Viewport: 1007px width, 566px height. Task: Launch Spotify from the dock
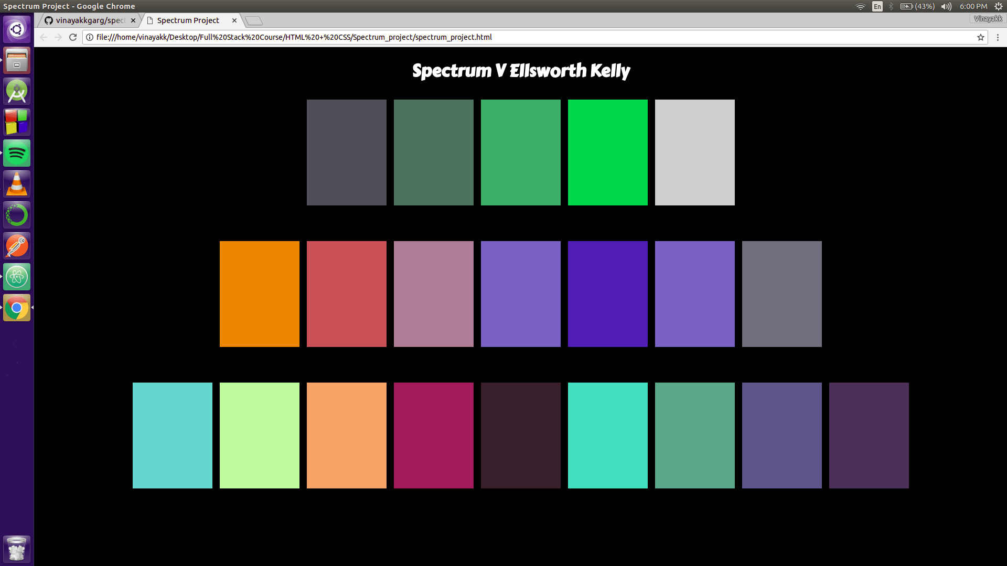coord(17,153)
